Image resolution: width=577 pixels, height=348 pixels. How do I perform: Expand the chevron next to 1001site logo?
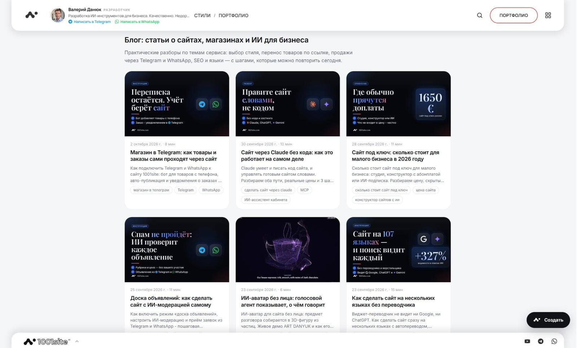tap(77, 342)
